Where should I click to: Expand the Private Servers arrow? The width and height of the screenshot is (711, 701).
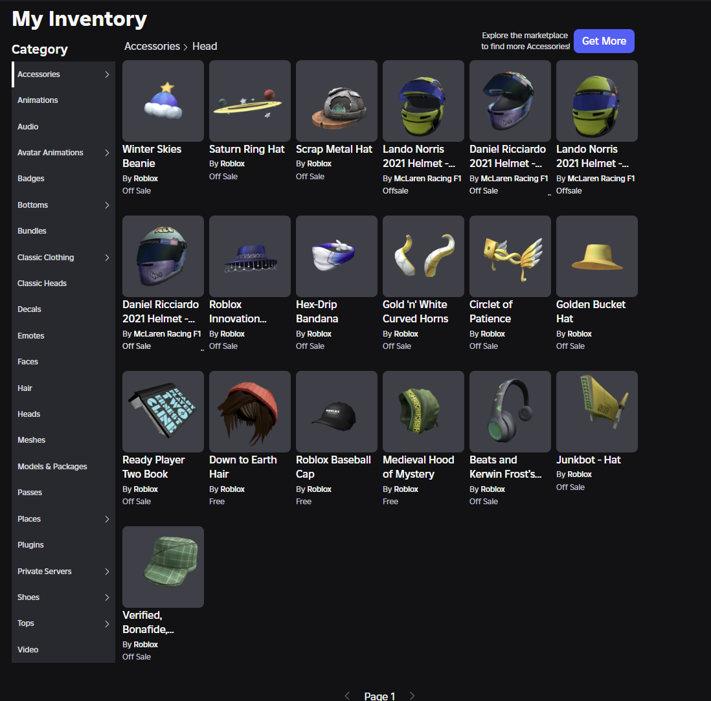[x=107, y=572]
